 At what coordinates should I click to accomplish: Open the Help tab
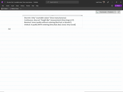(x=37, y=6)
